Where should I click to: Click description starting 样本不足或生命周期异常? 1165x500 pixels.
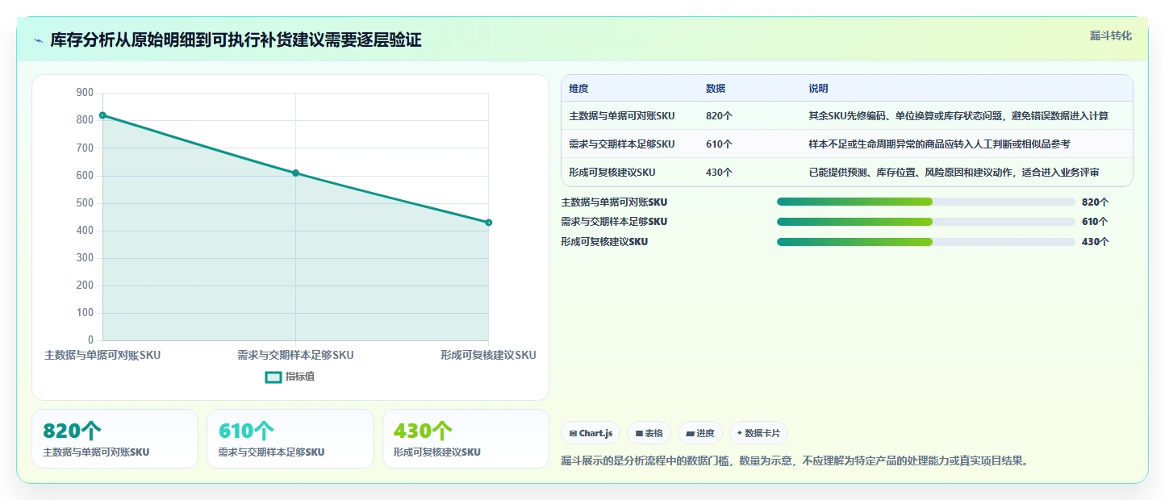click(939, 144)
